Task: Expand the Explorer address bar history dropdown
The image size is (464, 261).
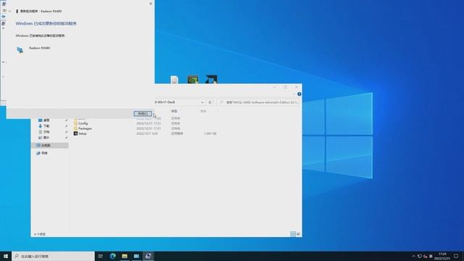Action: click(x=202, y=102)
